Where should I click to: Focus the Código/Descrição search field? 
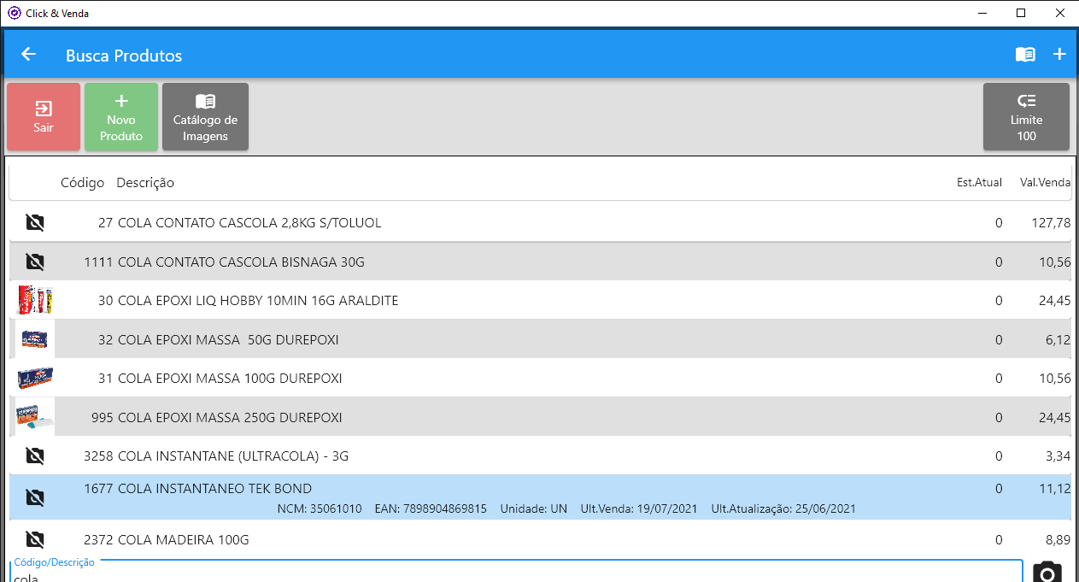point(513,574)
